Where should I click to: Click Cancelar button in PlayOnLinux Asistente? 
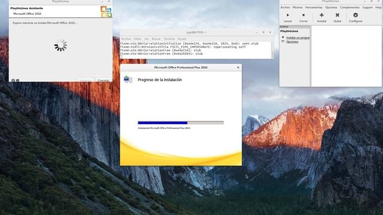pos(104,80)
